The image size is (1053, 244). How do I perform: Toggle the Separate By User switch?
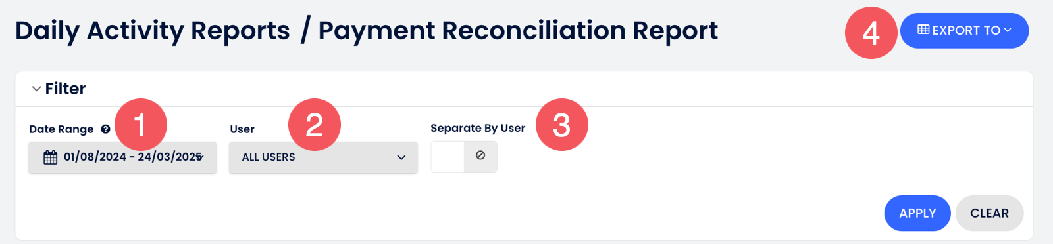click(x=464, y=157)
